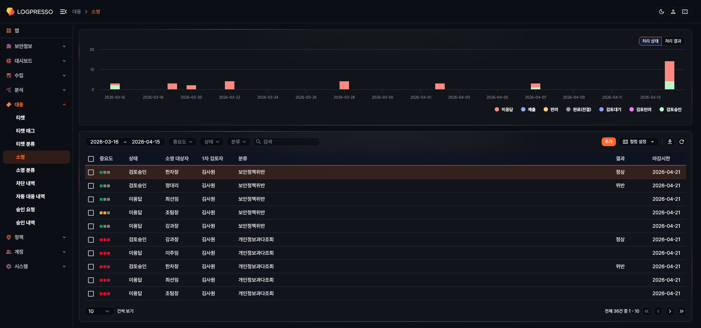Screen dimensions: 701x328
Task: Open the user account icon
Action: pos(673,12)
